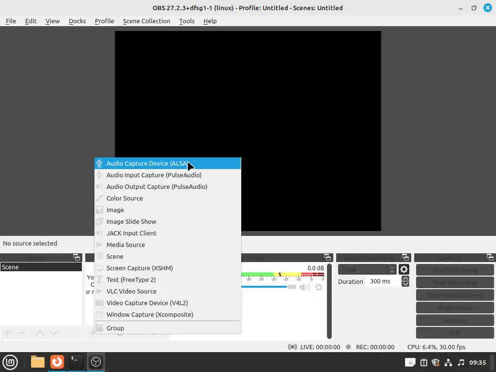
Task: Click the Exit button in Controls
Action: click(x=455, y=333)
